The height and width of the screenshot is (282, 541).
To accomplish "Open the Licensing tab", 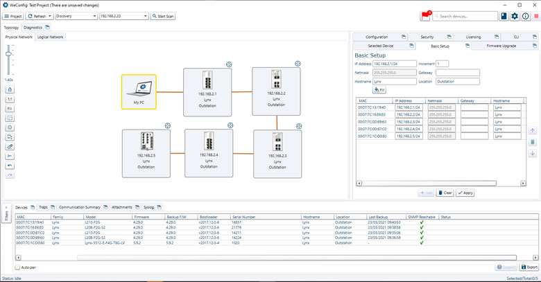I will point(473,37).
